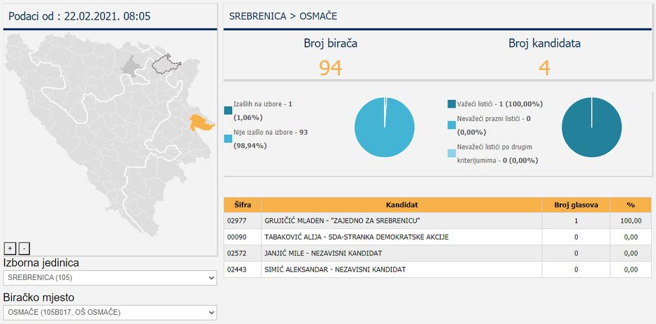This screenshot has width=656, height=324.
Task: Click the Kandidat column header
Action: coord(402,205)
